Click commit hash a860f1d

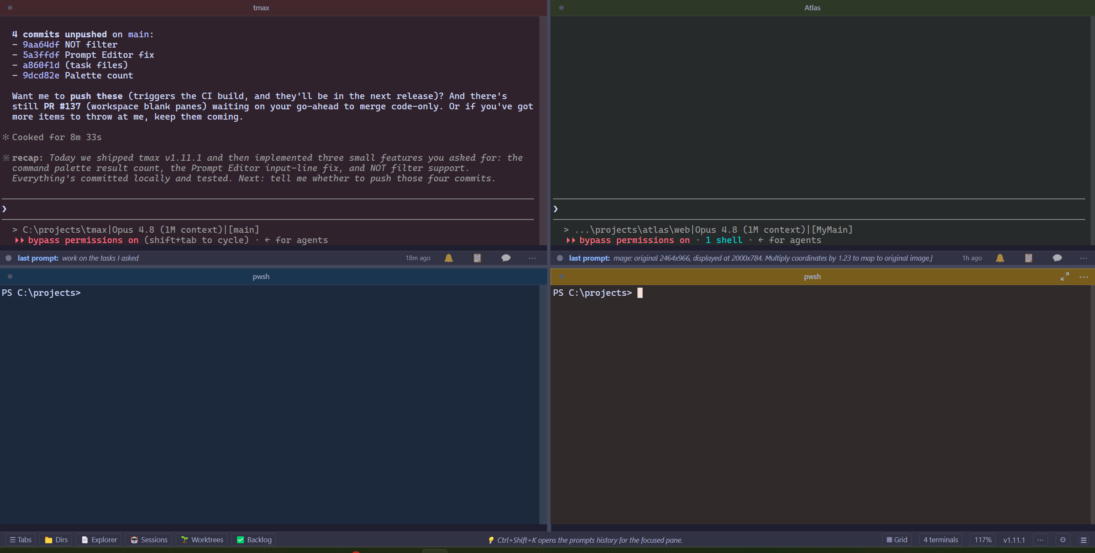(41, 65)
